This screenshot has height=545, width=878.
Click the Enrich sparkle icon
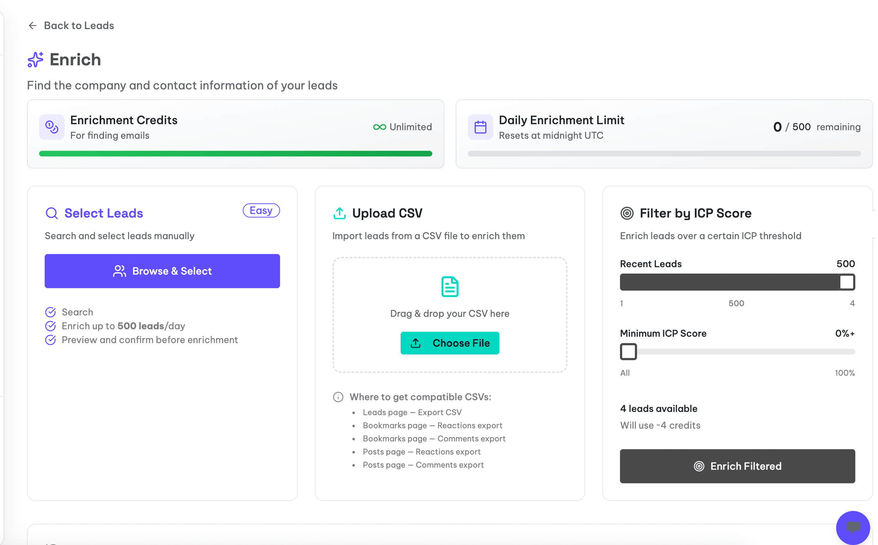35,60
